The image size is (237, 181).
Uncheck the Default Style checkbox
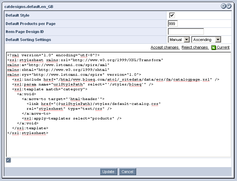point(172,15)
